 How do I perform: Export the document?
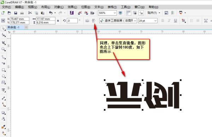coord(86,13)
